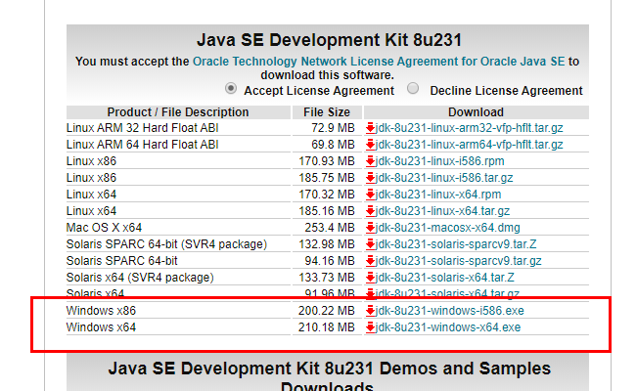Click red download arrow for solaris-sparcv9.tar.gz
The height and width of the screenshot is (391, 636).
(370, 261)
